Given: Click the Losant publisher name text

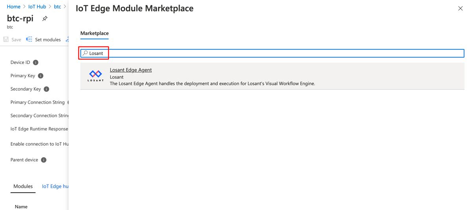Looking at the screenshot, I should pyautogui.click(x=117, y=77).
